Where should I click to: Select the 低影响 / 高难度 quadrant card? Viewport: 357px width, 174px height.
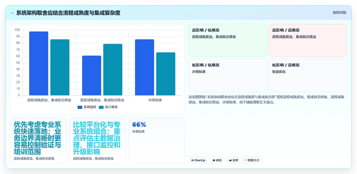coord(308,75)
